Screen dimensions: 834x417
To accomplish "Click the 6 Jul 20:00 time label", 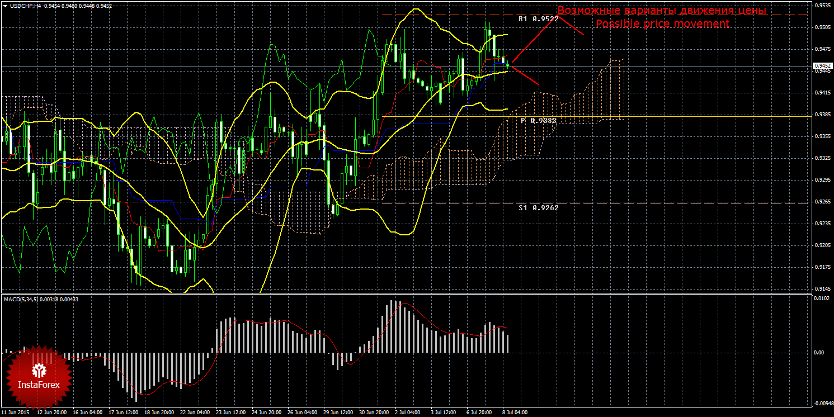I will 479,413.
